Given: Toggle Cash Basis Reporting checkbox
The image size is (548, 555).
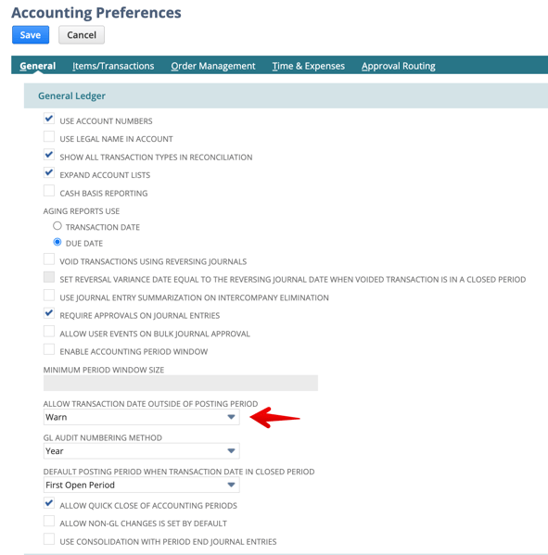Looking at the screenshot, I should tap(49, 191).
